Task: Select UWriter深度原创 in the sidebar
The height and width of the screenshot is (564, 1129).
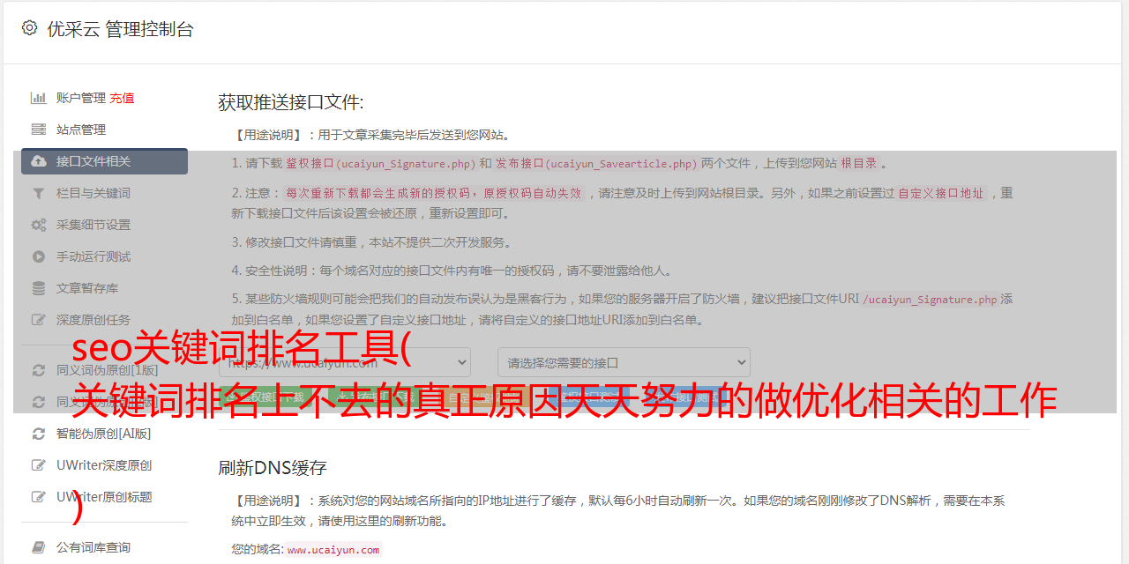Action: [x=104, y=465]
